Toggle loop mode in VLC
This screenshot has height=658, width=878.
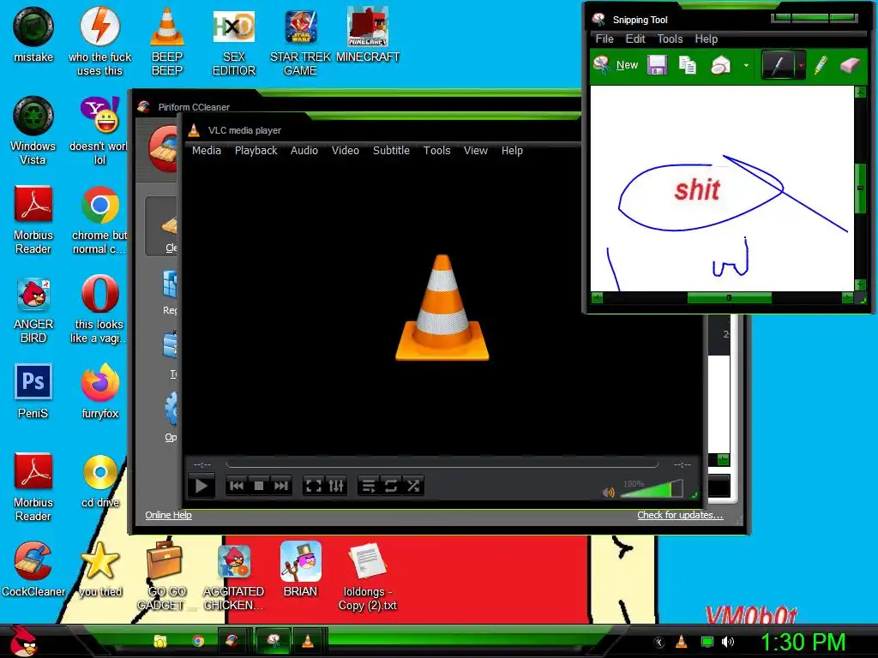point(391,486)
